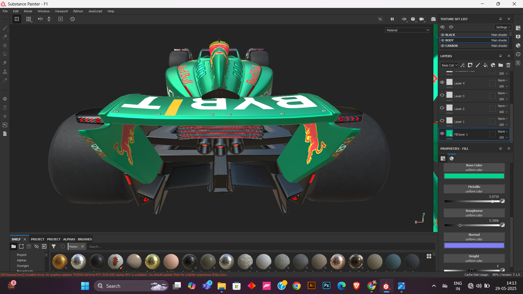The image size is (523, 294).
Task: Open Texture Set List Settings dropdown
Action: pos(503,27)
